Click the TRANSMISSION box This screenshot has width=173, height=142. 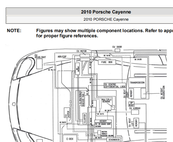click(x=137, y=83)
